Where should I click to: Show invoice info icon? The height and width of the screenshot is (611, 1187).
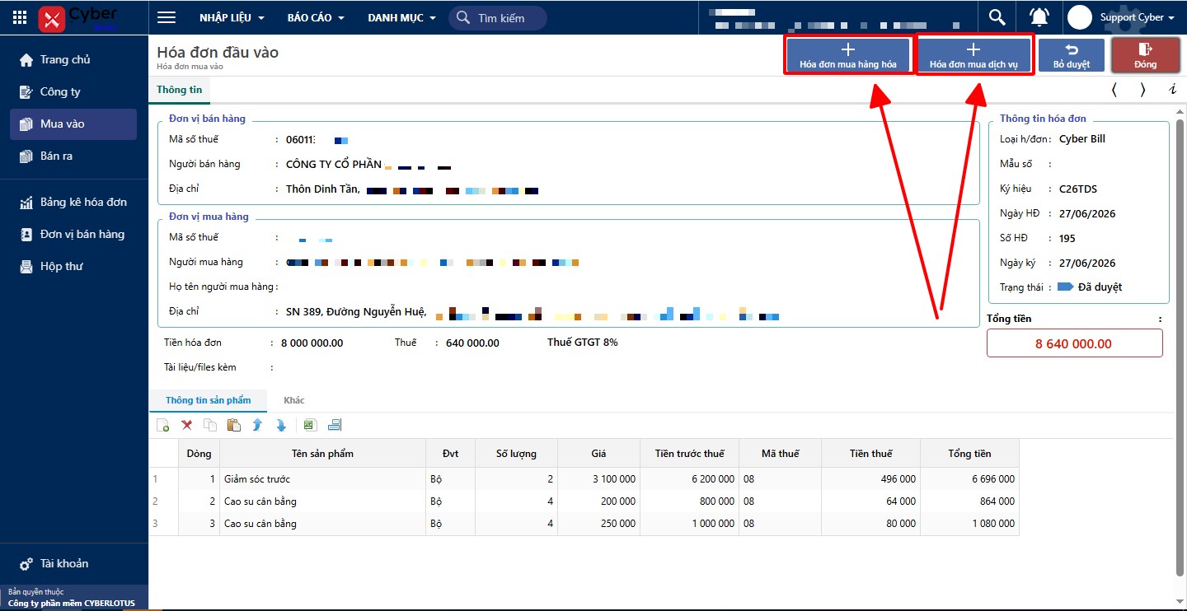pyautogui.click(x=1172, y=90)
